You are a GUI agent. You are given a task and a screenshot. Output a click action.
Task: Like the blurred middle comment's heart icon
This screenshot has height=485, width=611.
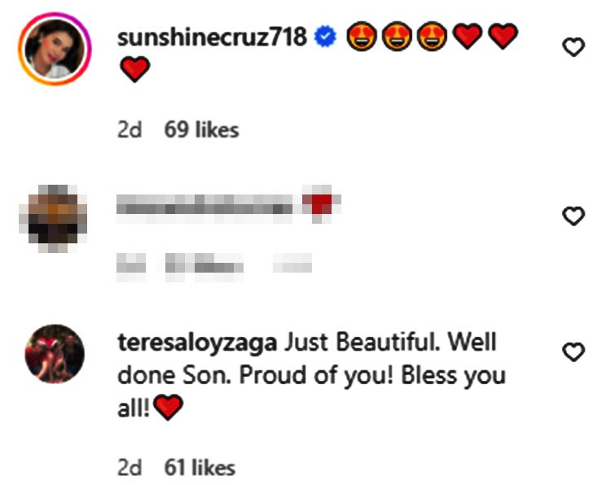(574, 216)
